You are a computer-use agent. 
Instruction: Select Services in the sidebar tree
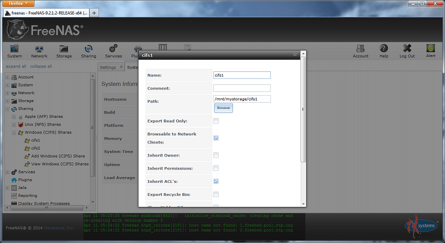click(x=26, y=172)
